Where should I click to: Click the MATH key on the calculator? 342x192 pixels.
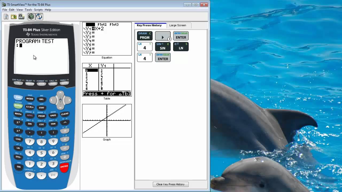(18, 114)
